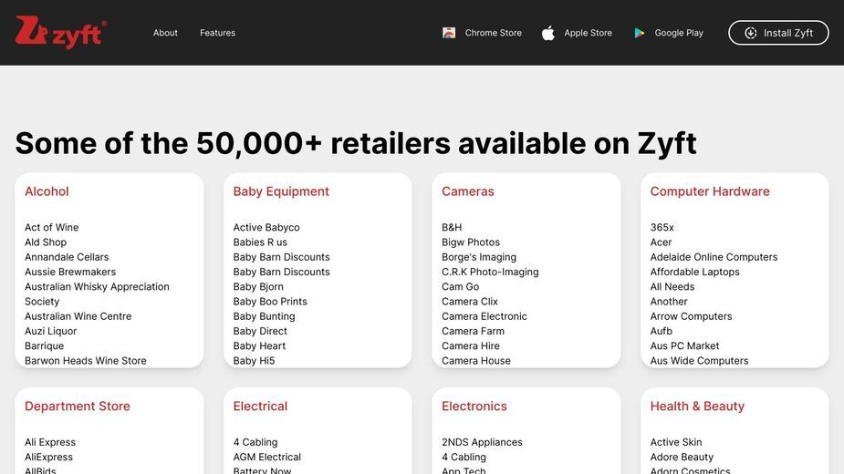Screen dimensions: 844x474
Task: Click Barrique retailer
Action: [x=44, y=346]
